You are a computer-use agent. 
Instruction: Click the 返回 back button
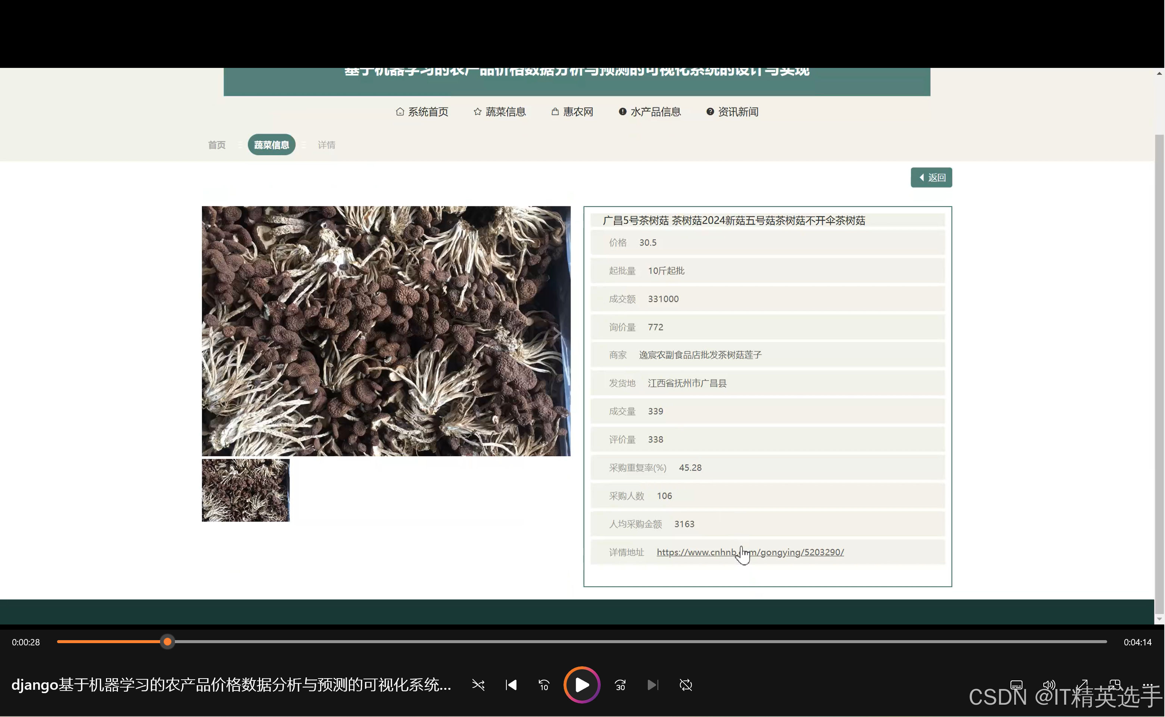pos(931,177)
